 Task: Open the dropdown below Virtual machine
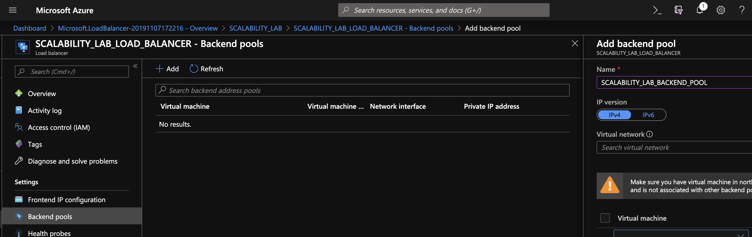[x=681, y=234]
